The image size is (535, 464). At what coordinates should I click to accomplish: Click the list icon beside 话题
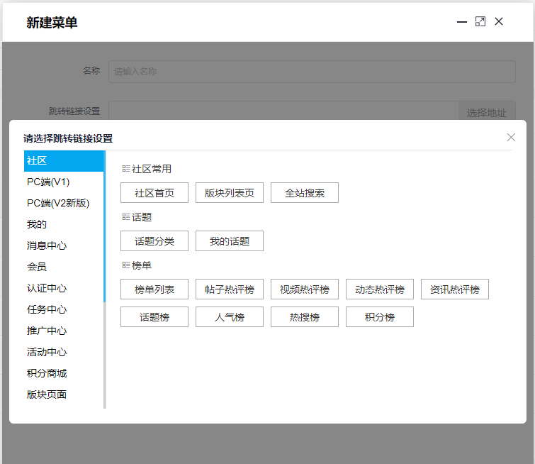pos(126,216)
